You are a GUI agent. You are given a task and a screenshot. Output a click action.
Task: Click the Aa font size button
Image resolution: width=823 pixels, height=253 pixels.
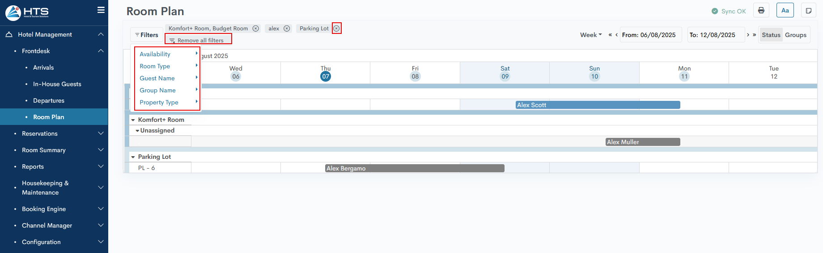click(x=785, y=11)
